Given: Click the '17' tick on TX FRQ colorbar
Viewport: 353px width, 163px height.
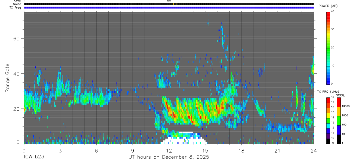Looking at the screenshot, I should point(333,102).
